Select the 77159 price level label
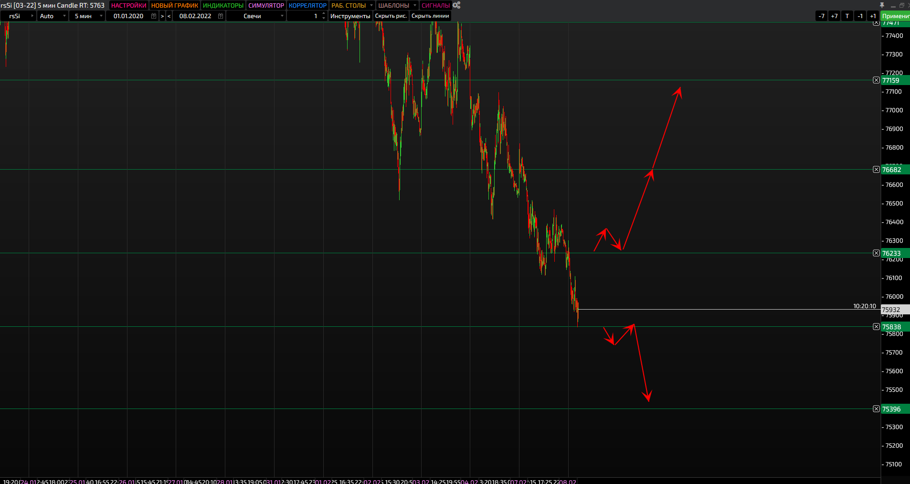This screenshot has height=484, width=910. pyautogui.click(x=895, y=80)
